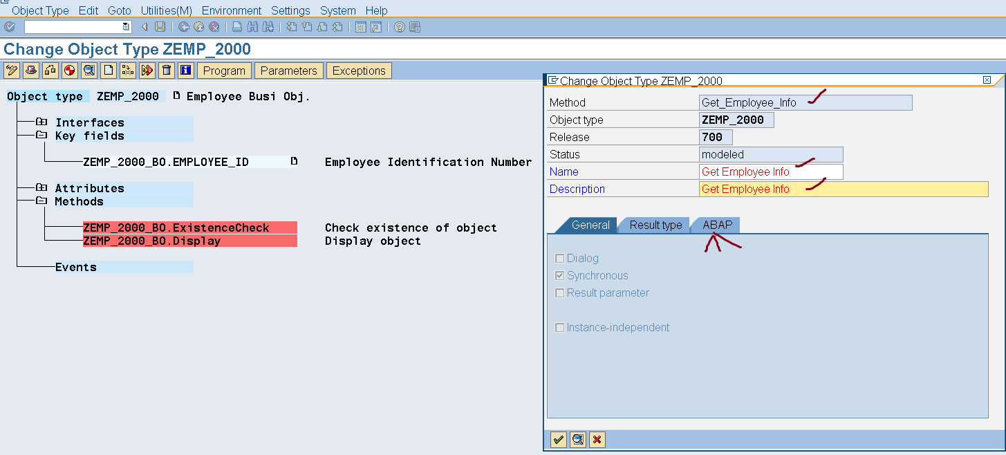The width and height of the screenshot is (1006, 455).
Task: Click the Parameters button
Action: (x=288, y=71)
